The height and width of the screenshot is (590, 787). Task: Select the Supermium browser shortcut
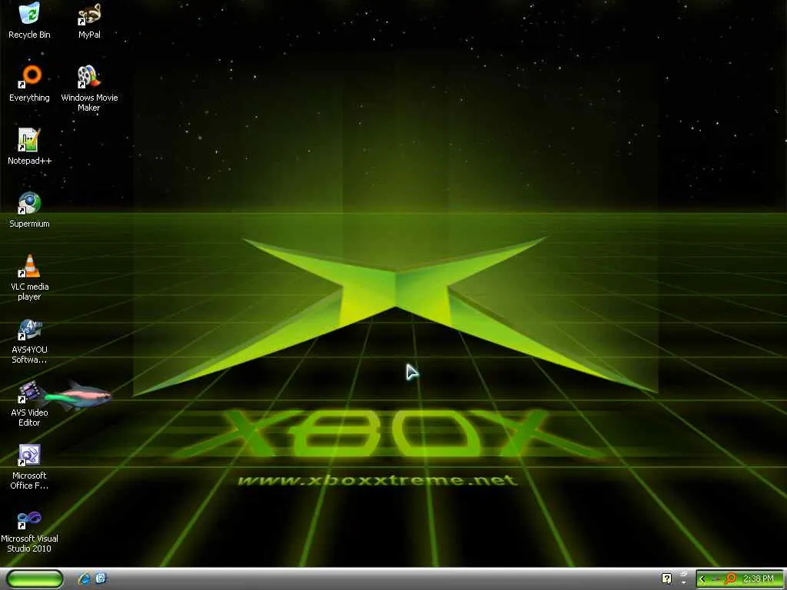[29, 210]
